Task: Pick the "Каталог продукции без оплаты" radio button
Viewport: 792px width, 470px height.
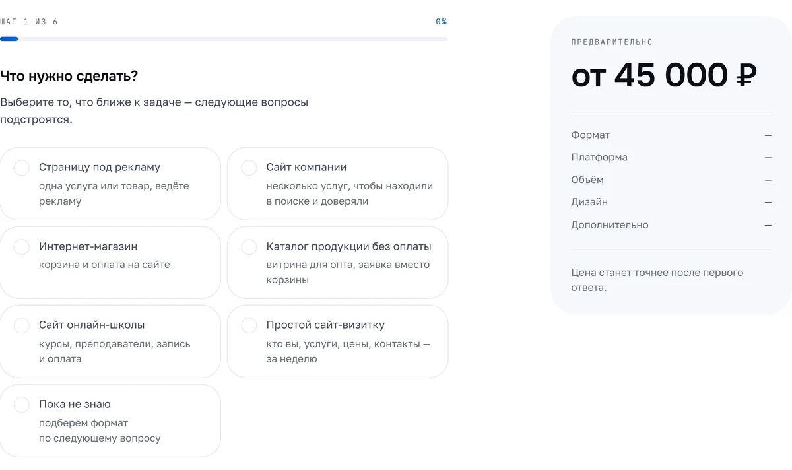Action: 249,247
